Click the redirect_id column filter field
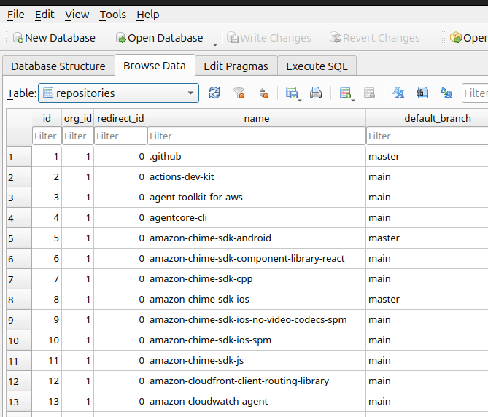 [120, 136]
